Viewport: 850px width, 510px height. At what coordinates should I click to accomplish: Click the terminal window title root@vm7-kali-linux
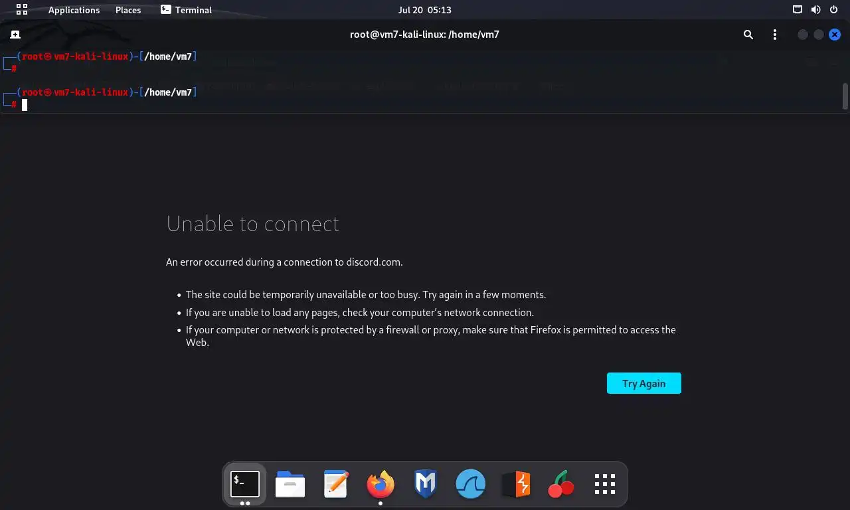(x=424, y=35)
